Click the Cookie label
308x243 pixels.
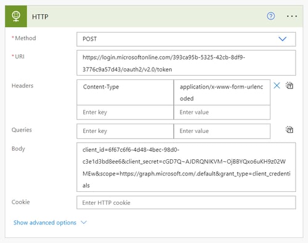(20, 202)
